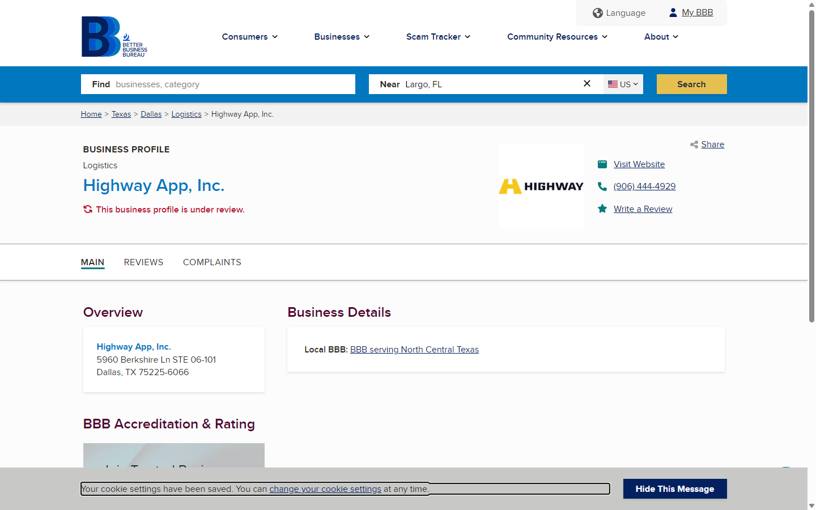The height and width of the screenshot is (510, 816).
Task: Click the share icon beside Share
Action: pos(694,144)
